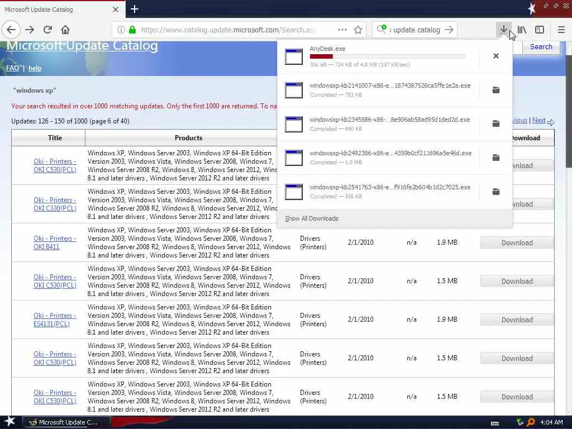The width and height of the screenshot is (572, 429).
Task: Open the help link
Action: coord(35,68)
